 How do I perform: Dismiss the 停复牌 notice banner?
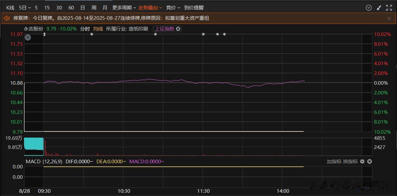[389, 18]
